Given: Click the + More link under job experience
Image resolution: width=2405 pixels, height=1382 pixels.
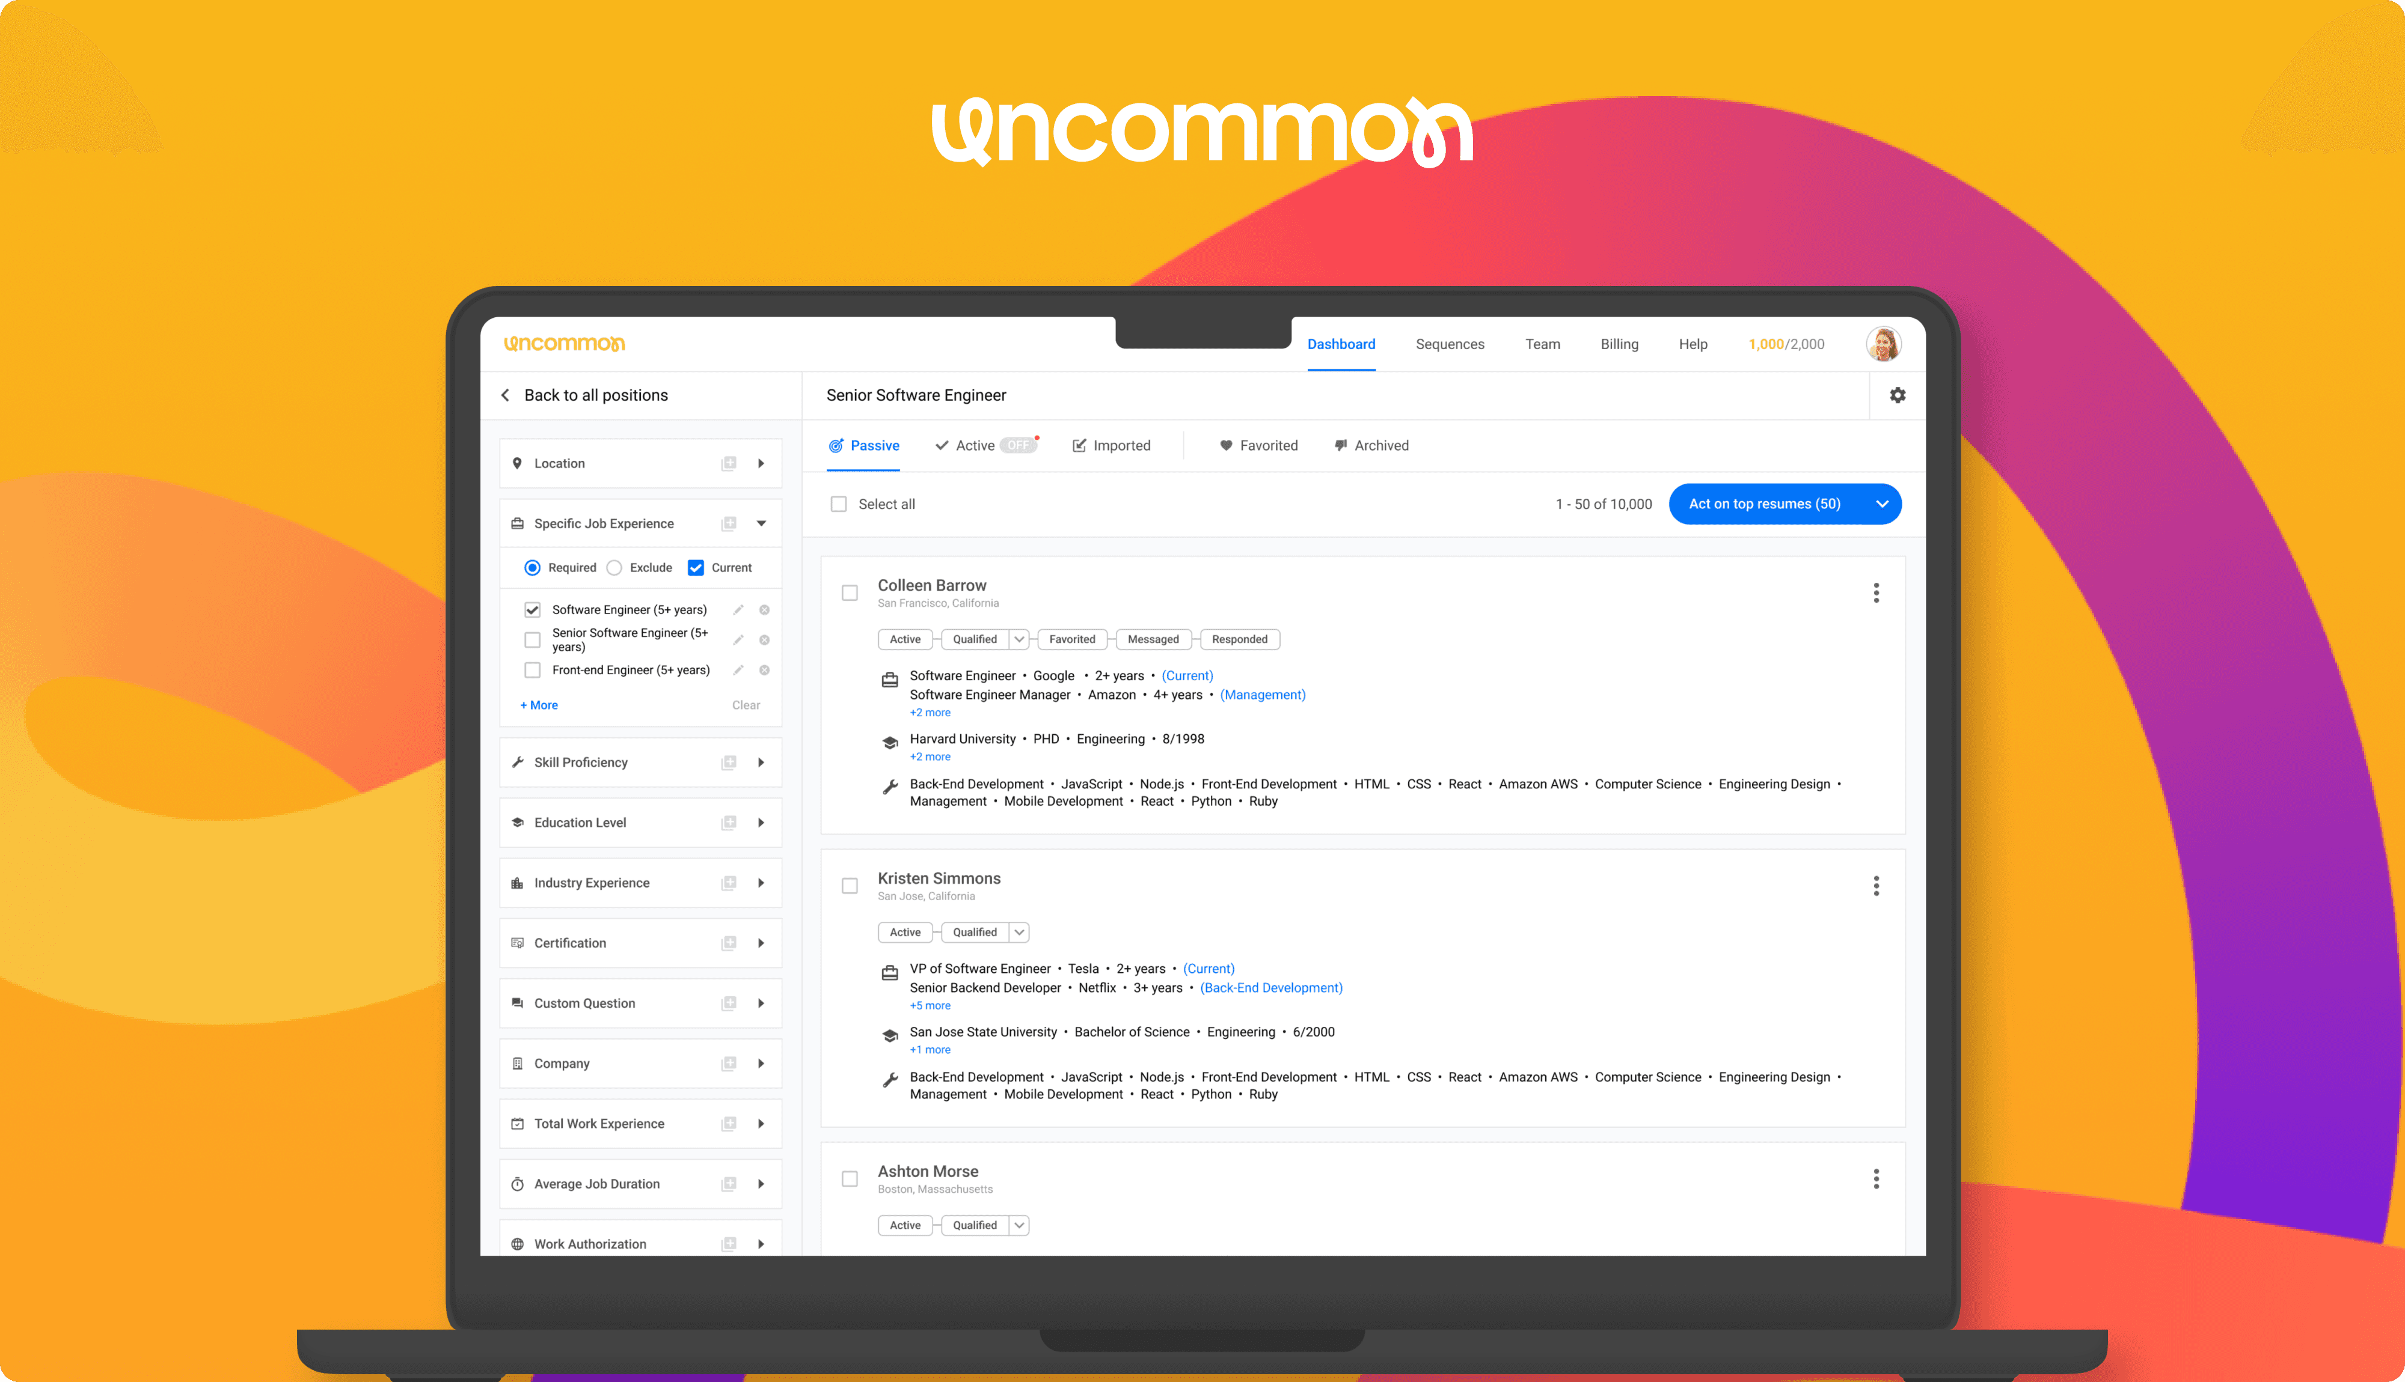Looking at the screenshot, I should (x=538, y=705).
